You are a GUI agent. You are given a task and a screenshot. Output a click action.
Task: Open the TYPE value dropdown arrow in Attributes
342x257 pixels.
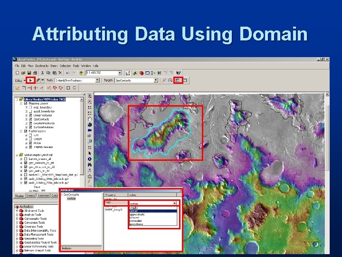pyautogui.click(x=174, y=203)
